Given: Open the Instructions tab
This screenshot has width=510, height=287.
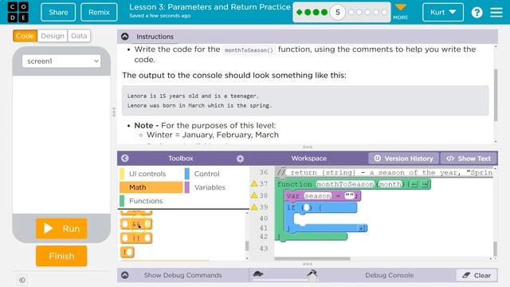Looking at the screenshot, I should point(155,37).
